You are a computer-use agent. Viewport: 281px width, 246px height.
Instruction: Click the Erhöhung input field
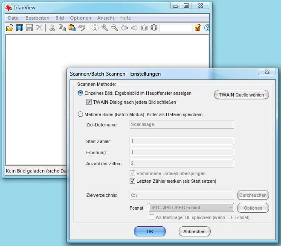[182, 152]
